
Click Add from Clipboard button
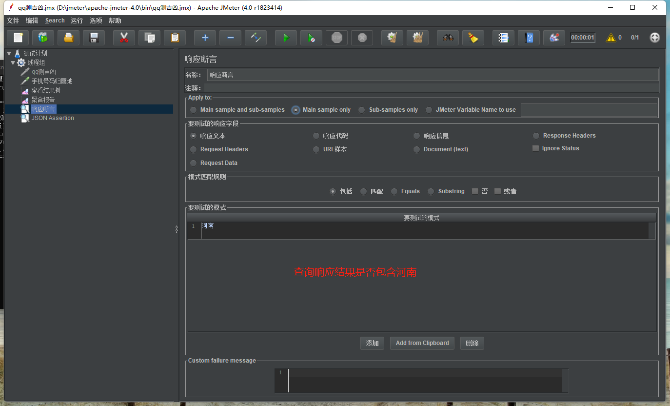[x=422, y=343]
